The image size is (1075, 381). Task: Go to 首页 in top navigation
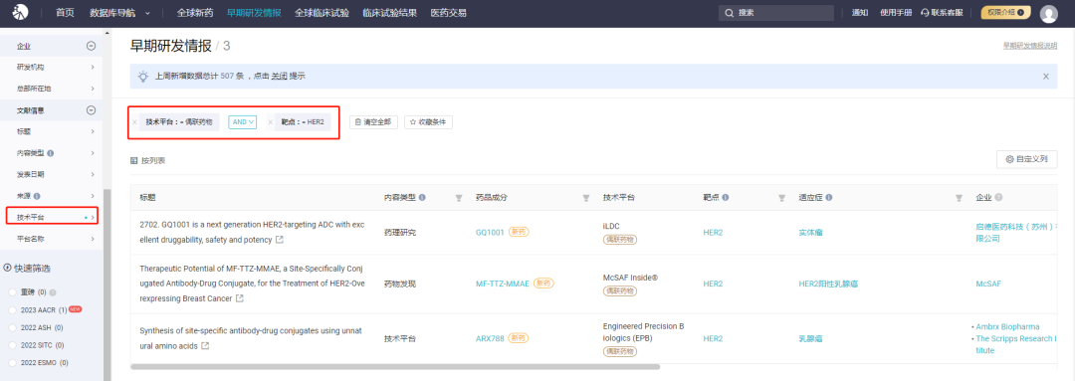pos(65,13)
